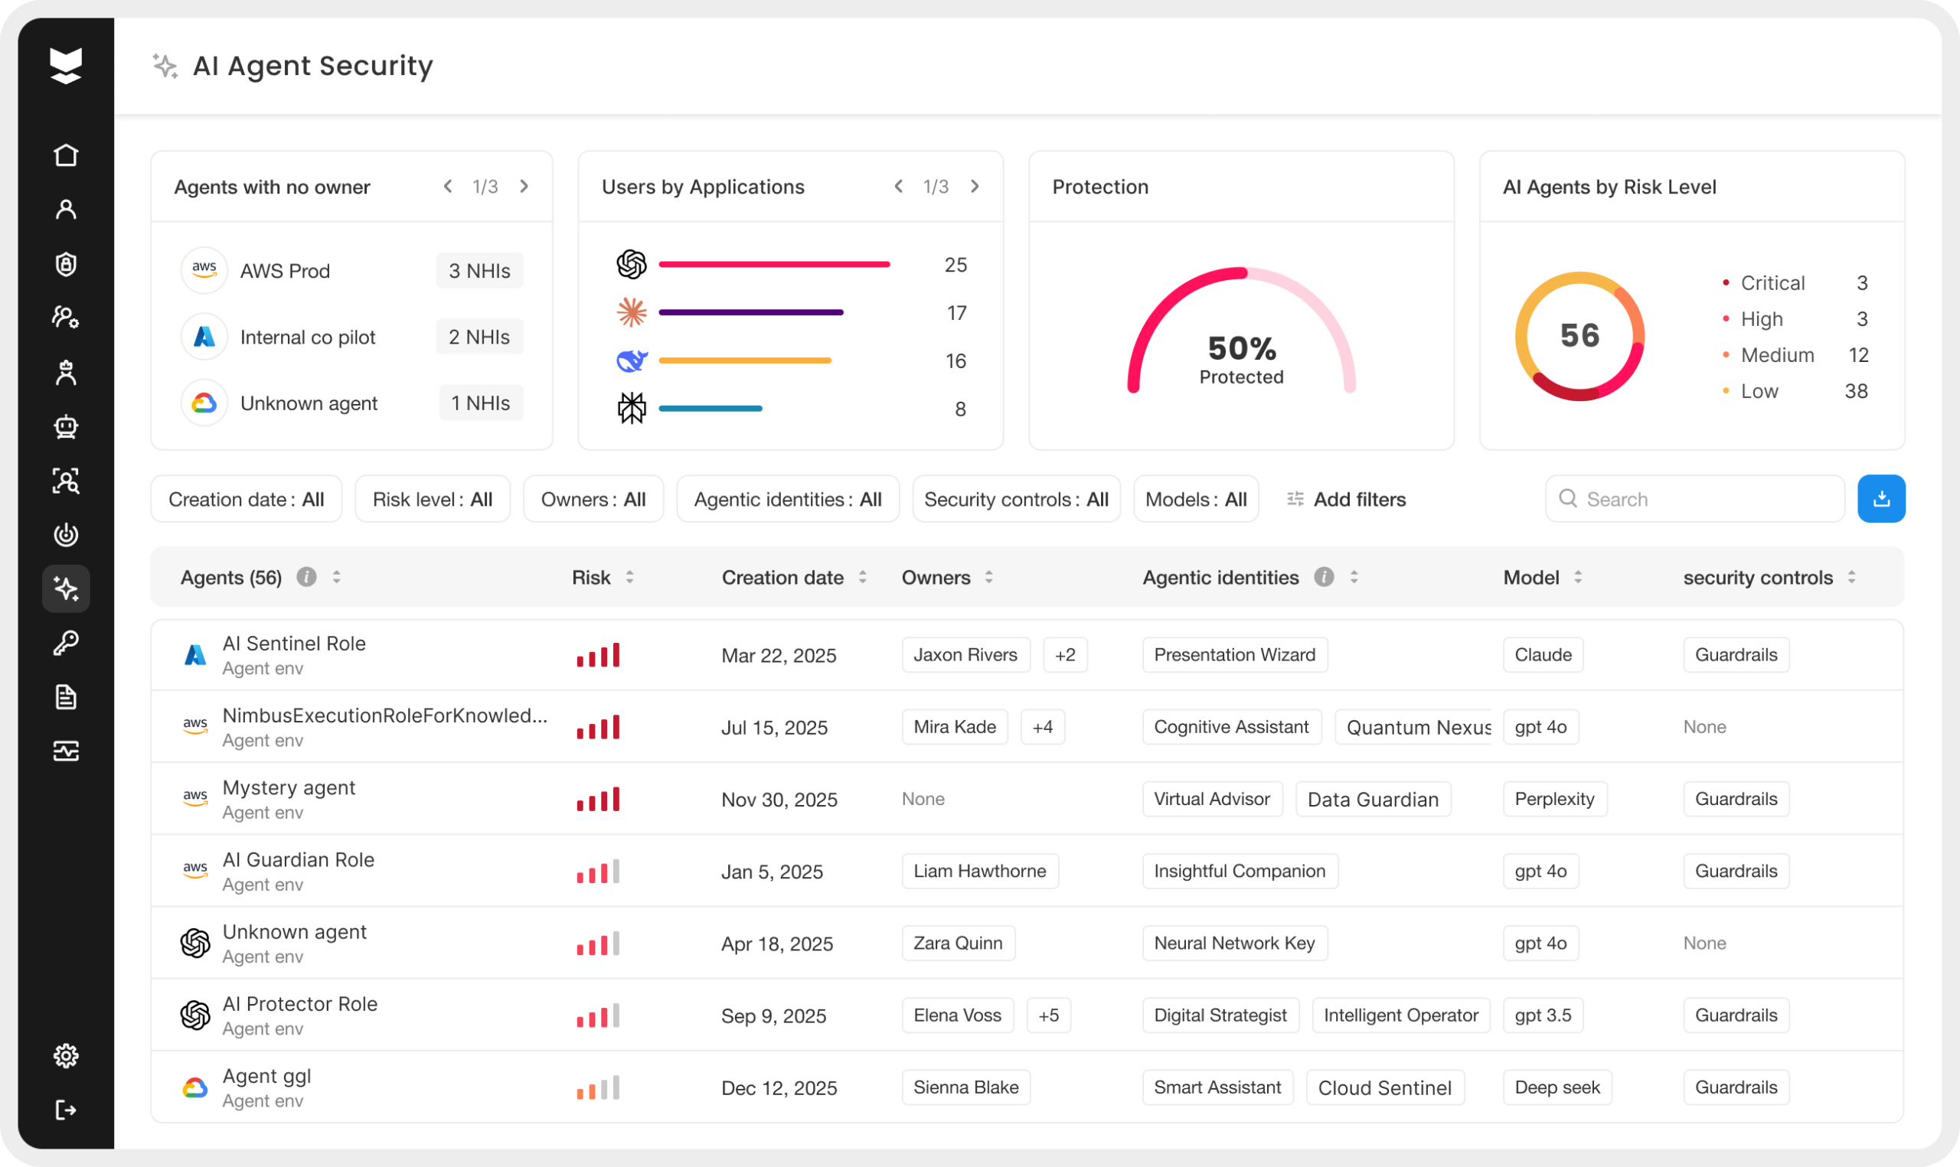The image size is (1960, 1167).
Task: Sort table by Risk column
Action: (629, 577)
